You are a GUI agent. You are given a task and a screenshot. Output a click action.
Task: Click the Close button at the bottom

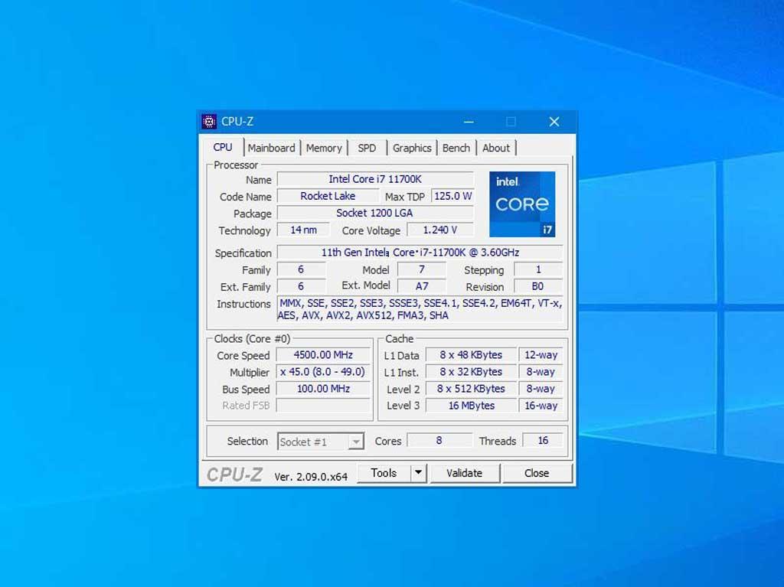point(537,472)
